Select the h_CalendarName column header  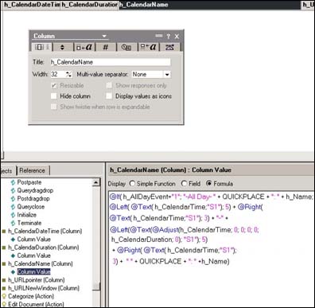pos(210,5)
